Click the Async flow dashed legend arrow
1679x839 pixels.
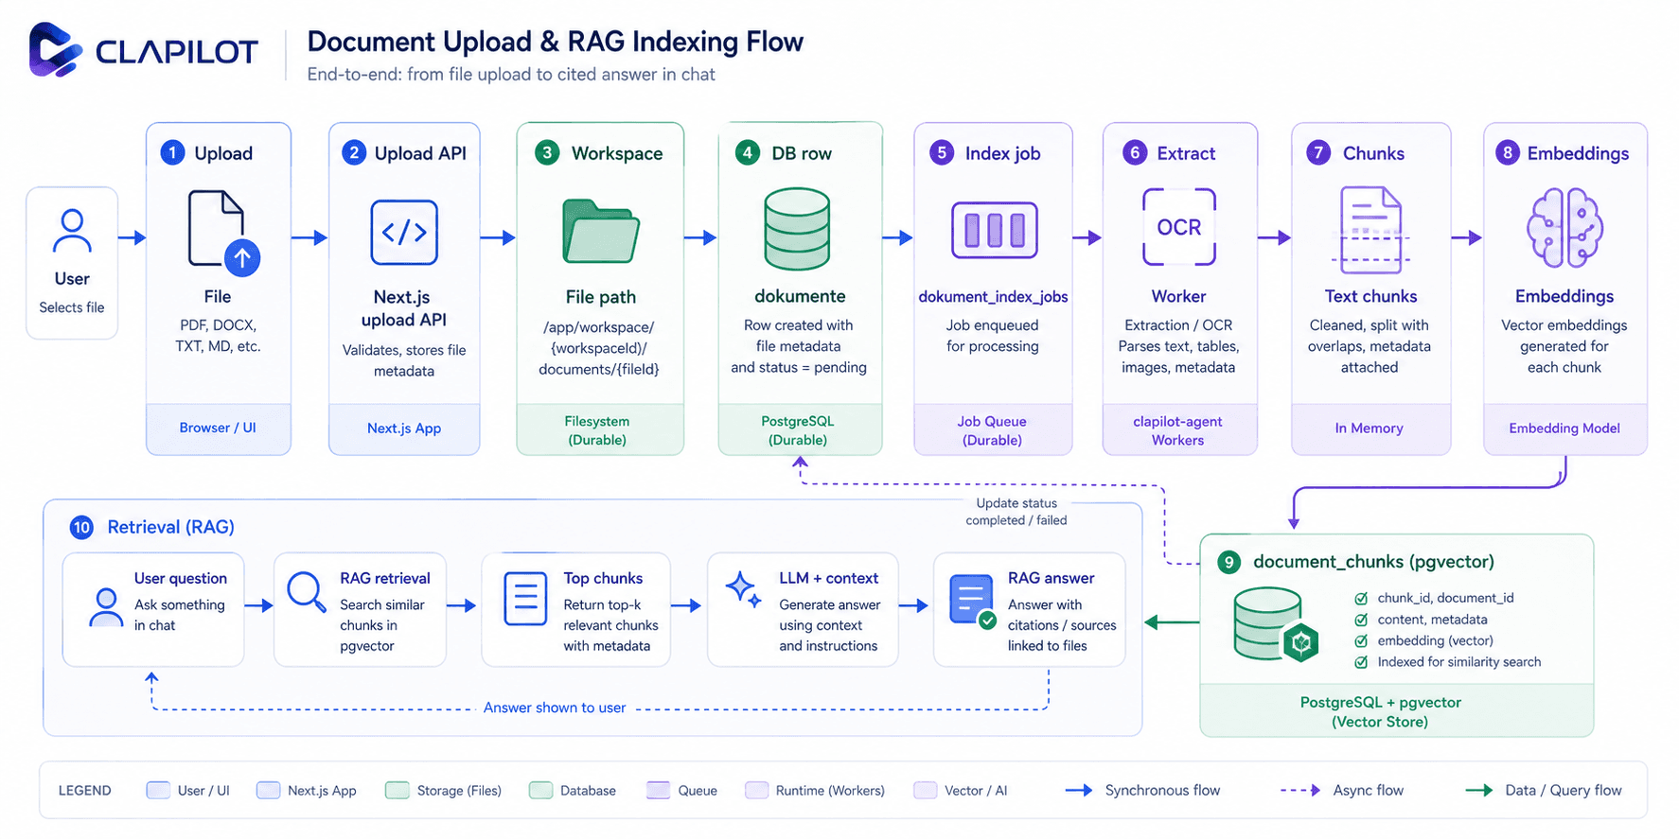pyautogui.click(x=1300, y=790)
